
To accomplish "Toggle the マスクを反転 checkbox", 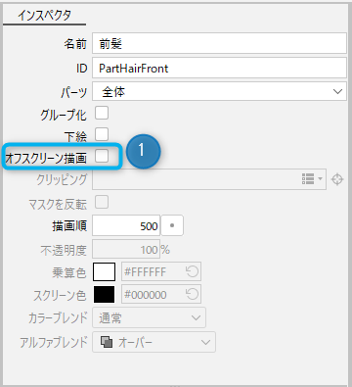I will click(102, 202).
